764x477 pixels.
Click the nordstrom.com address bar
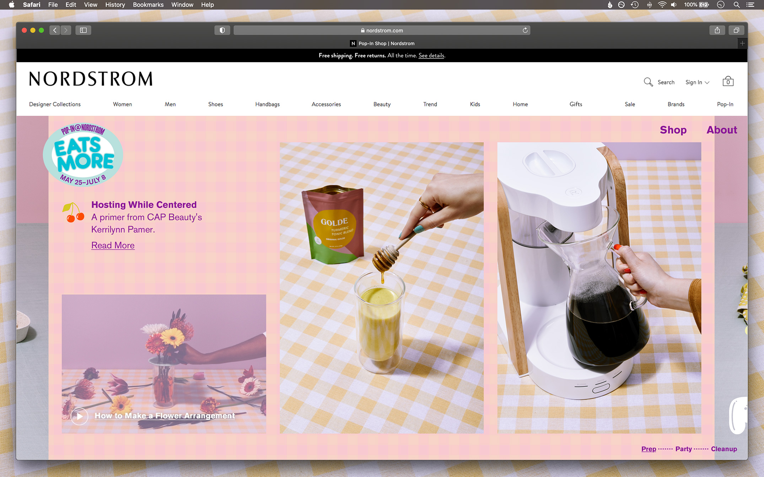pos(382,30)
